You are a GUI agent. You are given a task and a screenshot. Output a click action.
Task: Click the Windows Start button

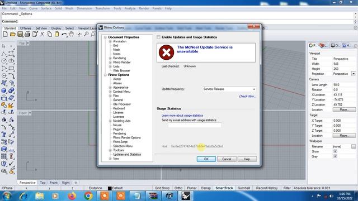[7, 196]
